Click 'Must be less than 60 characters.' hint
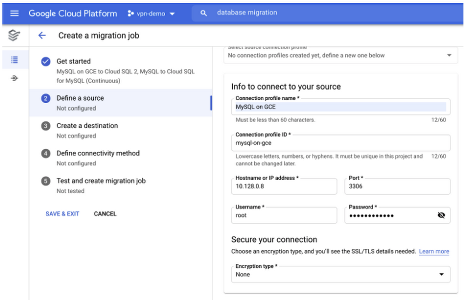Viewport: 464px width, 300px height. click(276, 120)
